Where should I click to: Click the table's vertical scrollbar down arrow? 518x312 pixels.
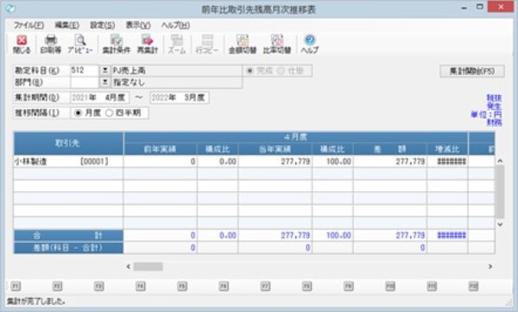(500, 225)
